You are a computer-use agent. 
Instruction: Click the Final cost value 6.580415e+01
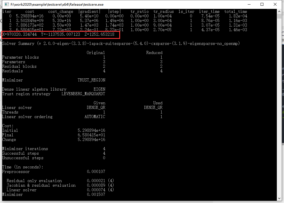(91, 135)
